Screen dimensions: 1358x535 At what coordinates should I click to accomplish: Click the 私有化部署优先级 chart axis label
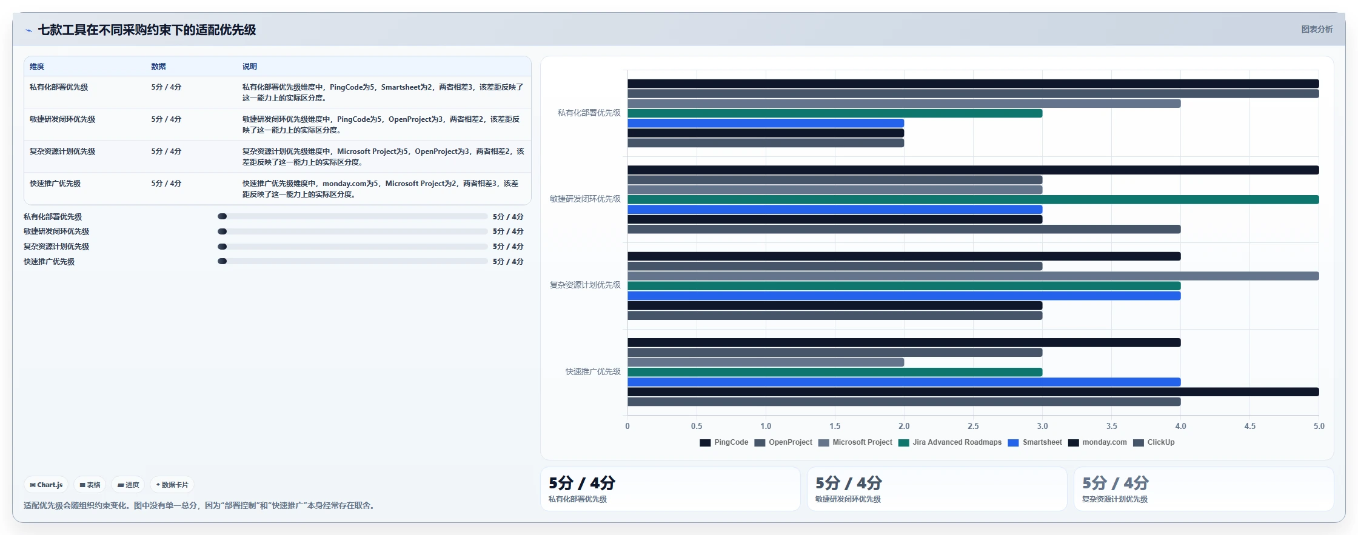point(589,113)
